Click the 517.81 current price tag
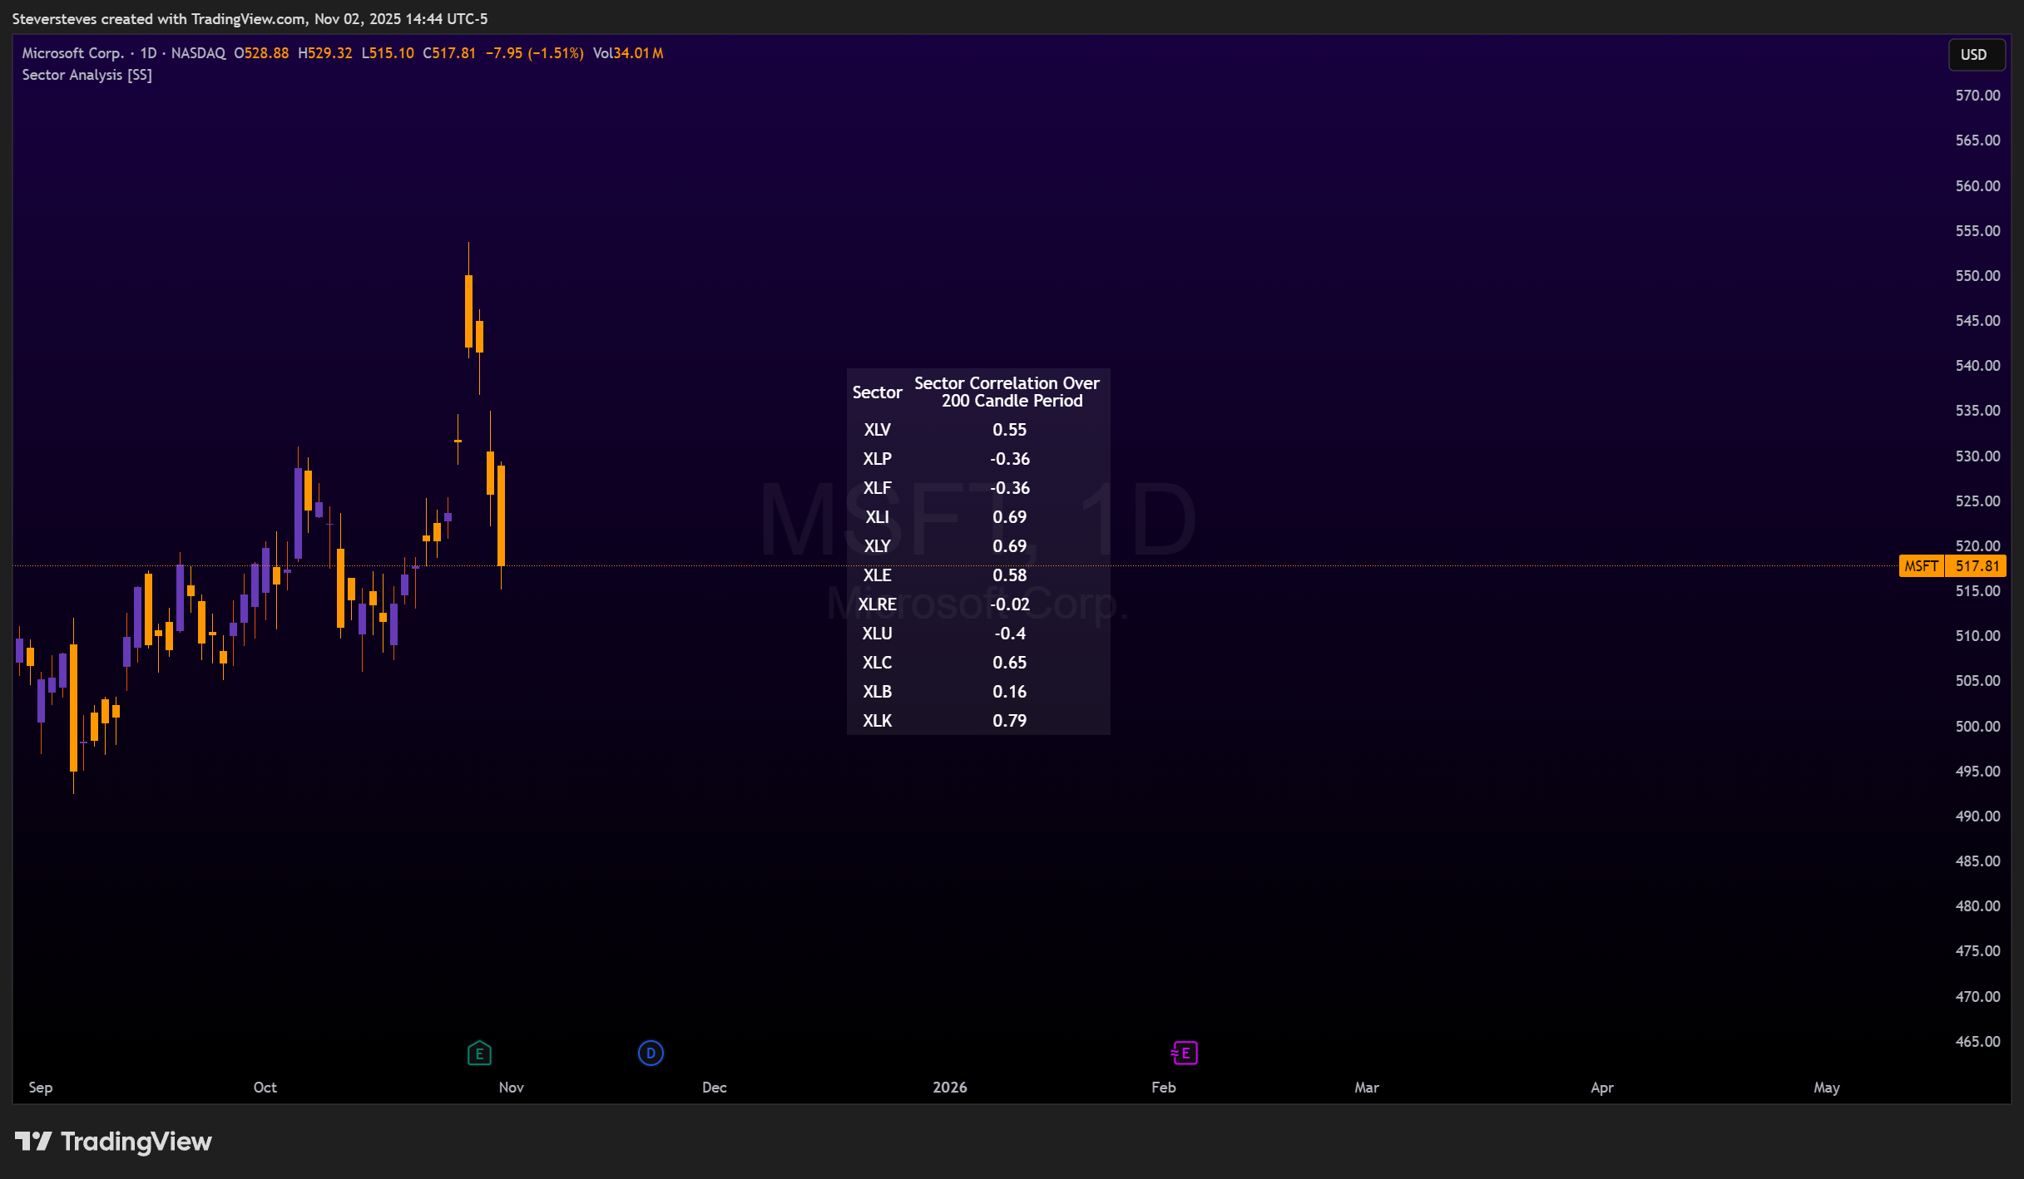The width and height of the screenshot is (2024, 1179). tap(1977, 566)
